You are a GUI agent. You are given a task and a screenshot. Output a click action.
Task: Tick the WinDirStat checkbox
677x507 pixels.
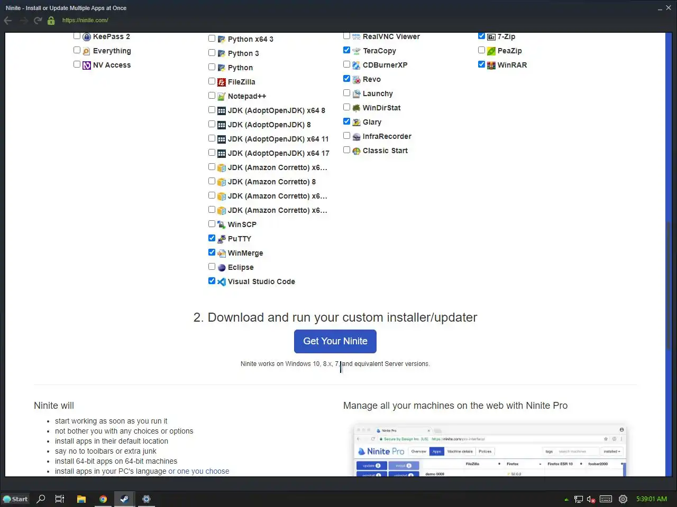346,107
